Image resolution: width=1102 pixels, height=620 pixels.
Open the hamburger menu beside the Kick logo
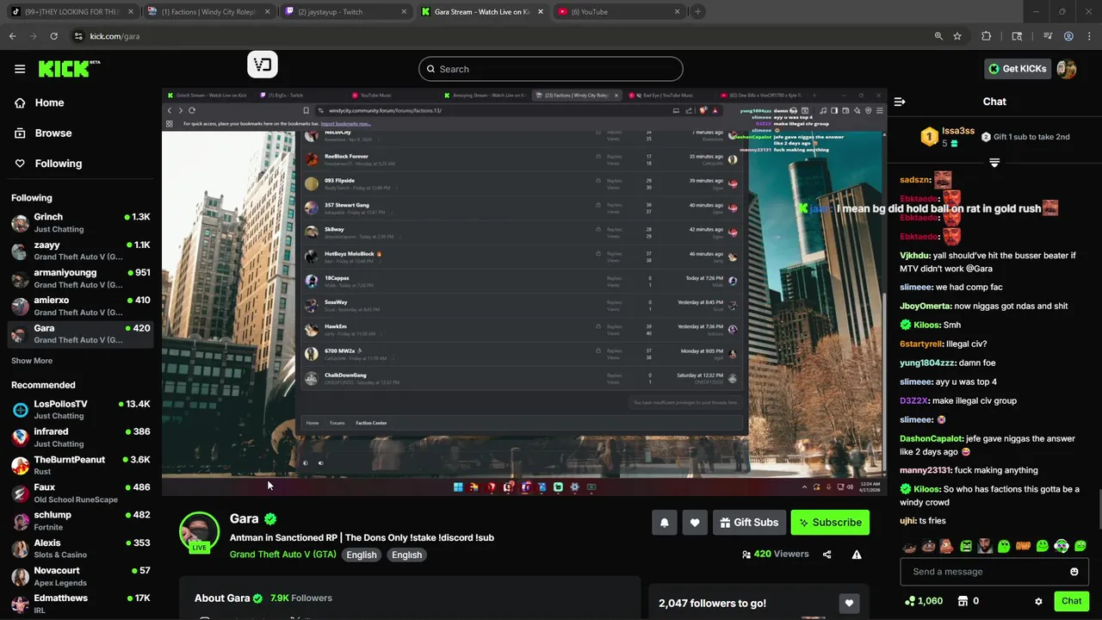[20, 69]
